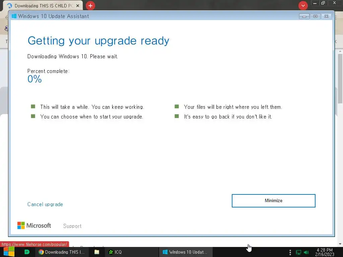Click the 'Getting your upgrade ready' heading

(98, 41)
